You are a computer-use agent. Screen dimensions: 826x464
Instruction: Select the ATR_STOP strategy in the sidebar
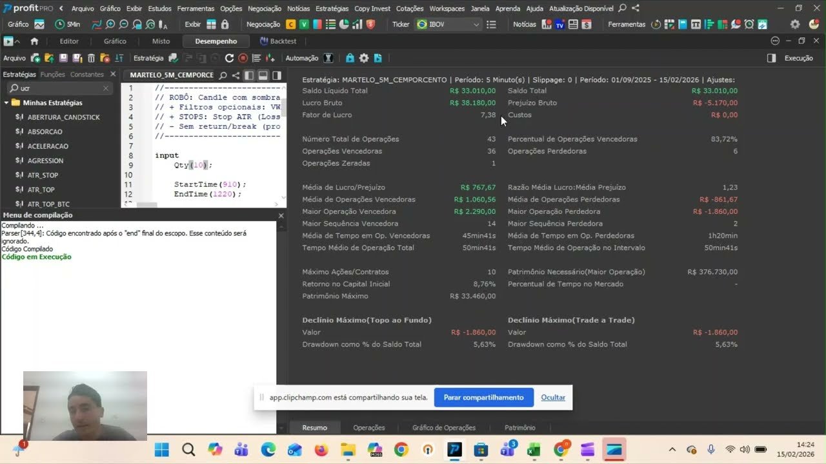[43, 175]
